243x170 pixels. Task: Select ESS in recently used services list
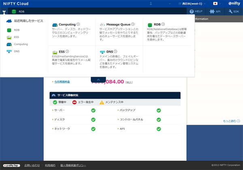point(16,37)
